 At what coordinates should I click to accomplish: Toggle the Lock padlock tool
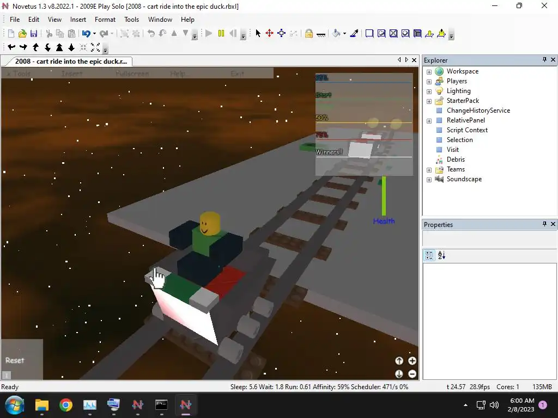309,33
